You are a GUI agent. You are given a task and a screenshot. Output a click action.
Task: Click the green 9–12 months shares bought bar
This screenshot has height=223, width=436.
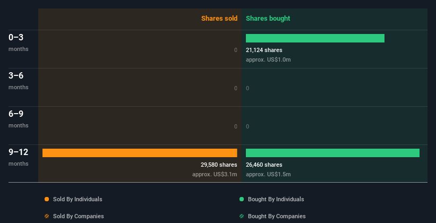(x=332, y=153)
